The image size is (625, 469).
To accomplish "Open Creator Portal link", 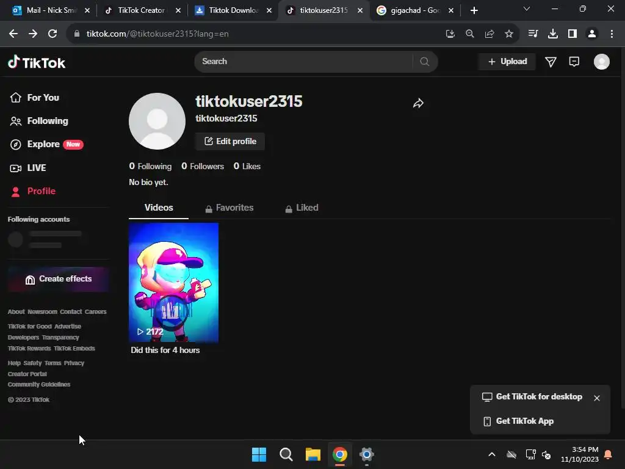I will click(27, 374).
